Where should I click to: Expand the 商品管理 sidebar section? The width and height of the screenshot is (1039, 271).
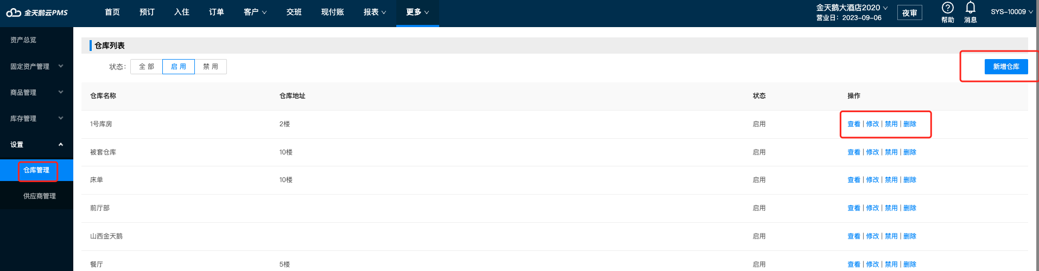[x=36, y=92]
